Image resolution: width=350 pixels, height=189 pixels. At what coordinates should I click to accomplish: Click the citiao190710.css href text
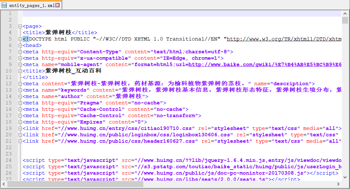(x=126, y=128)
